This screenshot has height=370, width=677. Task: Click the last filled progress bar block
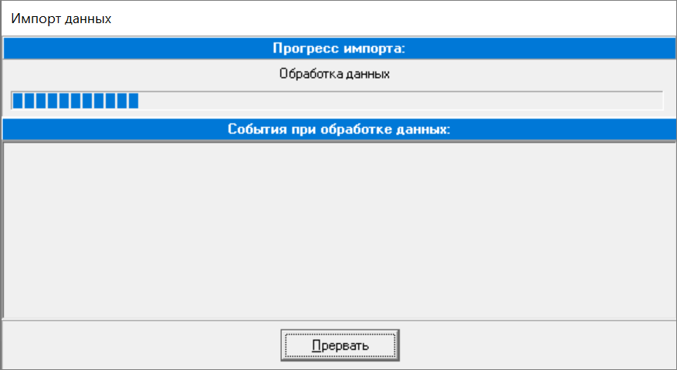point(133,101)
